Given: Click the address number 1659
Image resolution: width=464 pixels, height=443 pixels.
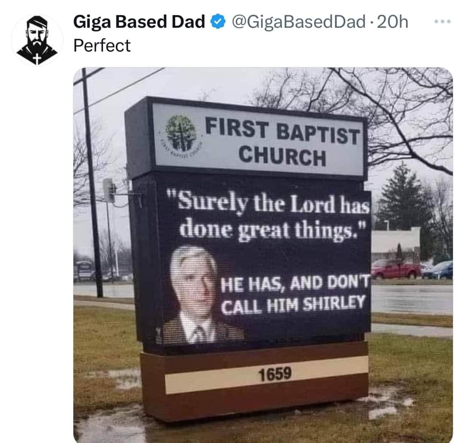Looking at the screenshot, I should pos(275,375).
